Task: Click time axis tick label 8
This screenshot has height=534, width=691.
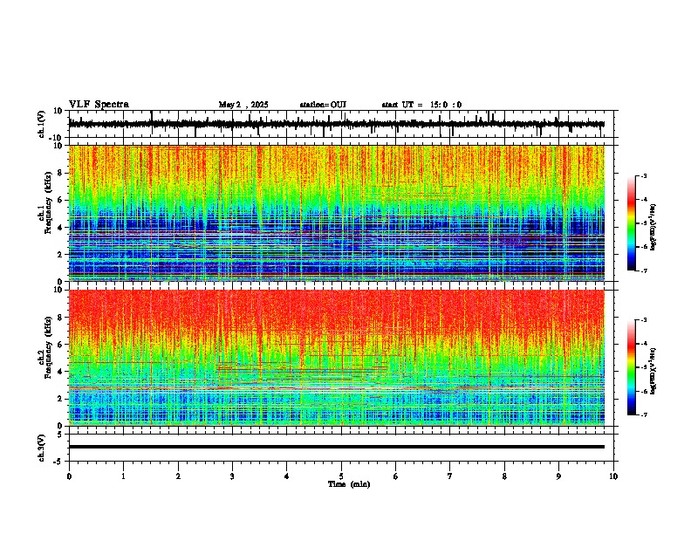Action: tap(504, 476)
